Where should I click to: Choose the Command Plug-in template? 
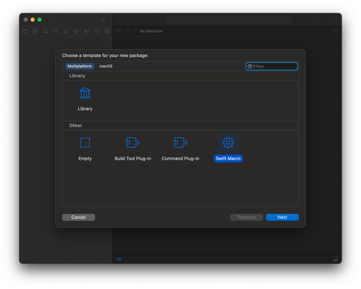180,147
